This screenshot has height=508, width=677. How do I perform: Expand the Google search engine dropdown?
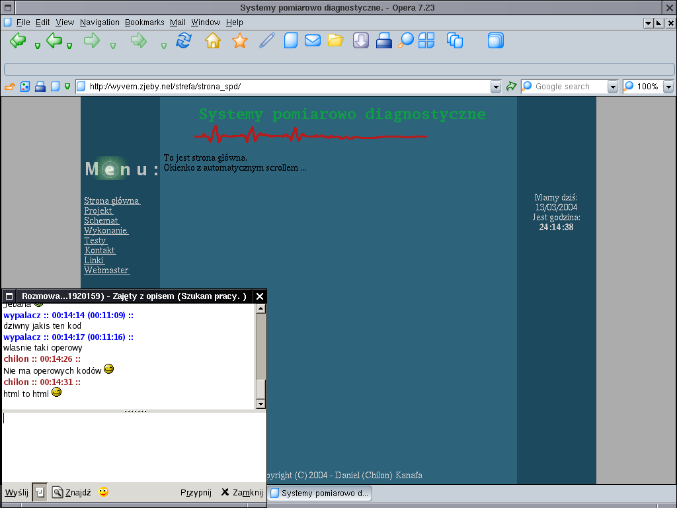(612, 87)
